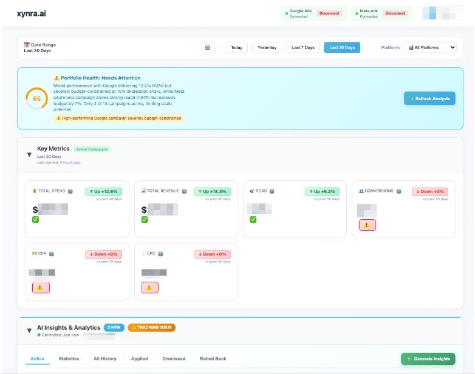This screenshot has width=475, height=374.
Task: Click Total Revenue Up +18.3% badge
Action: (x=213, y=192)
